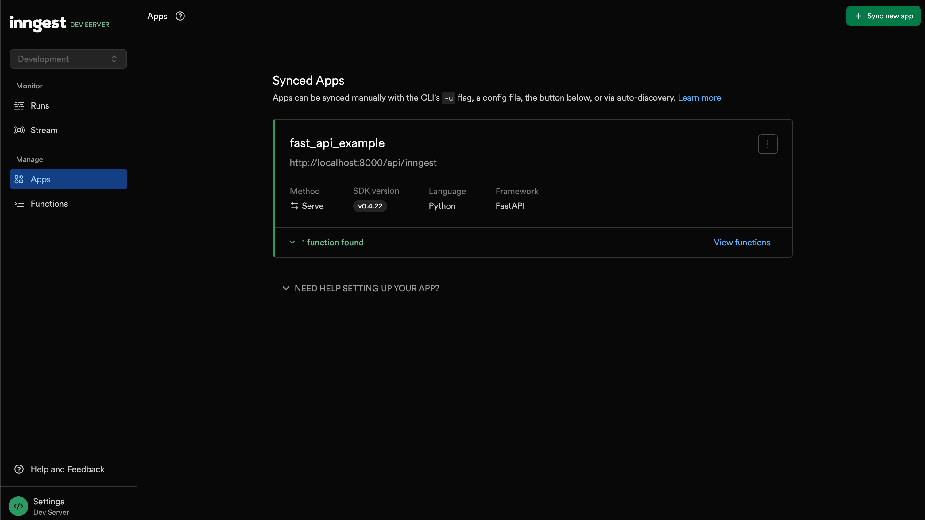Click the v0.4.22 SDK version badge
This screenshot has width=925, height=520.
click(x=370, y=206)
